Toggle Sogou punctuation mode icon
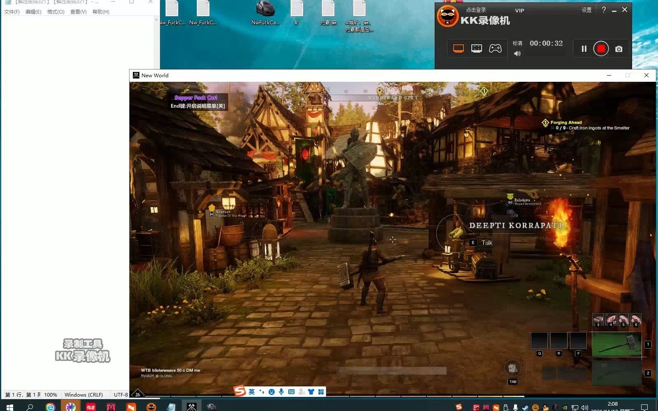Screen dimensions: 658x411 (262, 392)
